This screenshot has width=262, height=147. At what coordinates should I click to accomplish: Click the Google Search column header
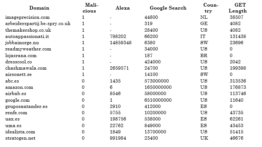(x=168, y=8)
